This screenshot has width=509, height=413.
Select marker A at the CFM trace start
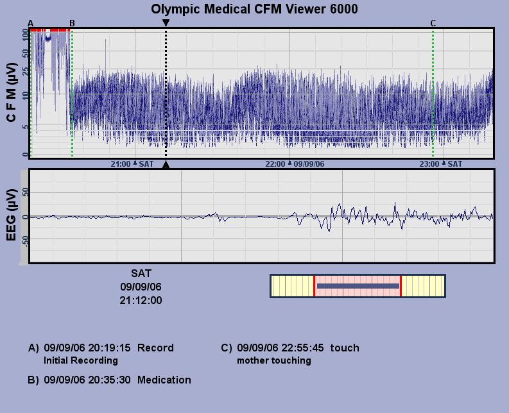click(x=31, y=23)
